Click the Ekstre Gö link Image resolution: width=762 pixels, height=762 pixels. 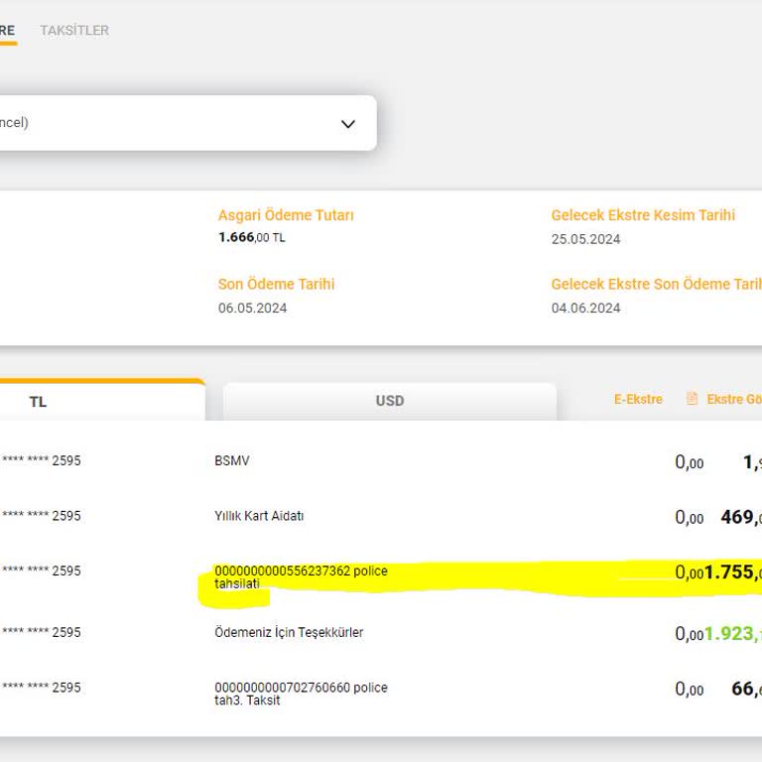coord(734,399)
